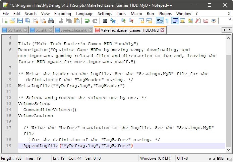Open the Window menu
This screenshot has height=162, width=233.
coord(184,14)
